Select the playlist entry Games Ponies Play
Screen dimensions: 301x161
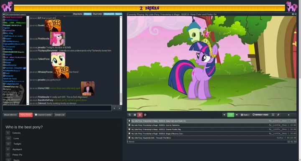coord(212,129)
